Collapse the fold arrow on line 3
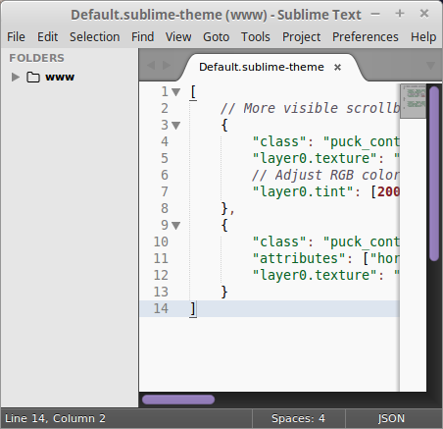This screenshot has height=429, width=443. (176, 126)
